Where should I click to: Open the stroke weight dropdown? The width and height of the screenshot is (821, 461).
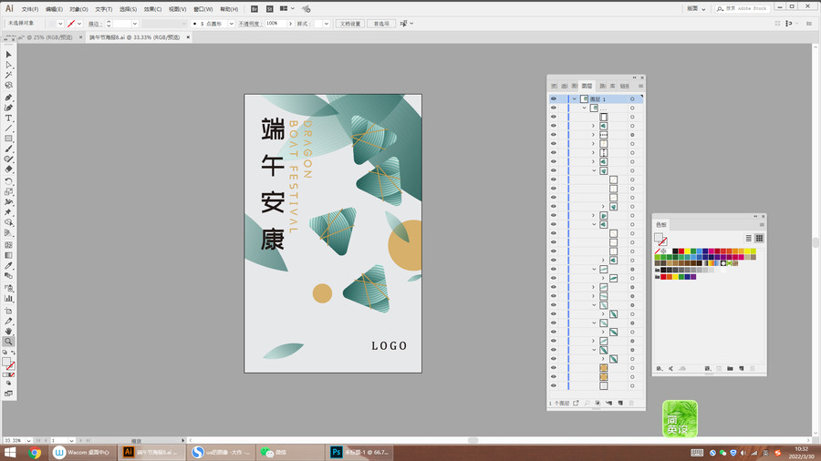coord(135,24)
